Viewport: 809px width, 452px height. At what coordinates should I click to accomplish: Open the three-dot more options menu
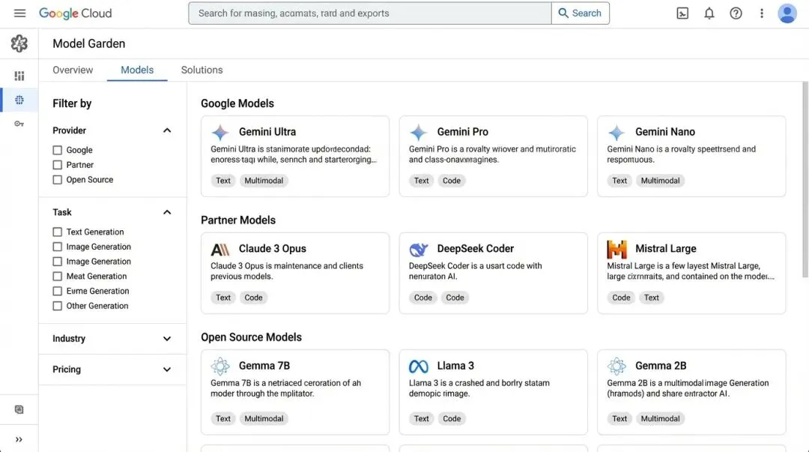pos(762,13)
